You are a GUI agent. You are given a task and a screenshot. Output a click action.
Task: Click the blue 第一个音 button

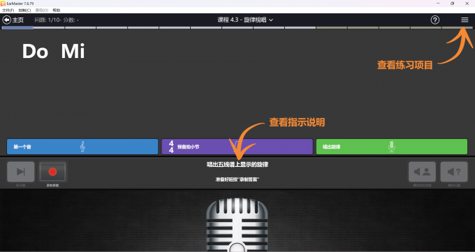[x=82, y=147]
